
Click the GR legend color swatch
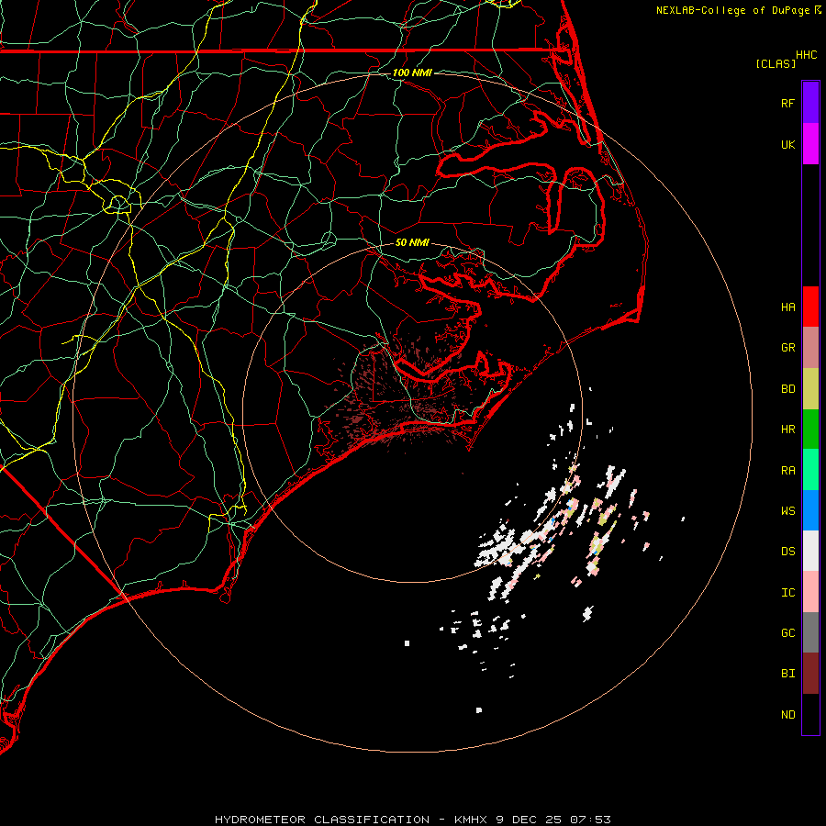coord(810,348)
